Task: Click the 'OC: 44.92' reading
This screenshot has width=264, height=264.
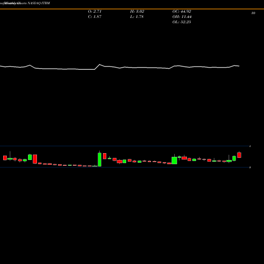Action: [x=182, y=12]
